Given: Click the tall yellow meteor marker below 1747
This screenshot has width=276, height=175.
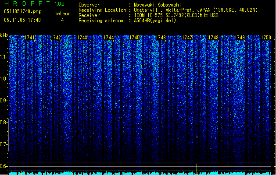Looking at the screenshot, I should point(197,169).
